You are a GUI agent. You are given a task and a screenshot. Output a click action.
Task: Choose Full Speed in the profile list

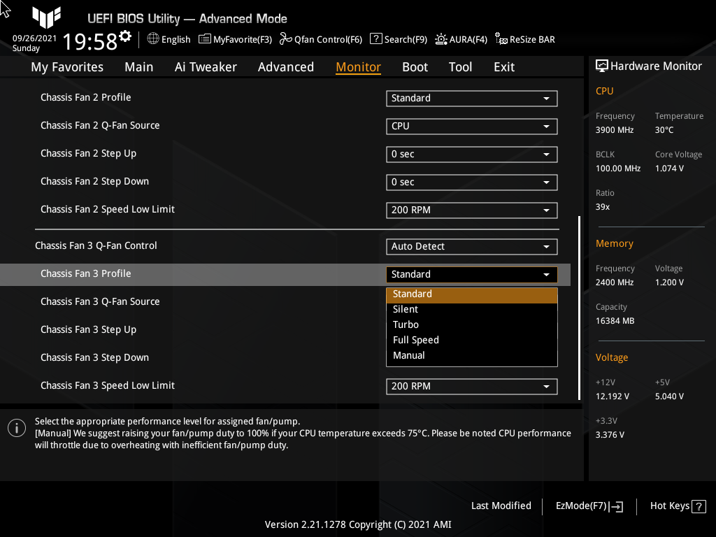[472, 341]
